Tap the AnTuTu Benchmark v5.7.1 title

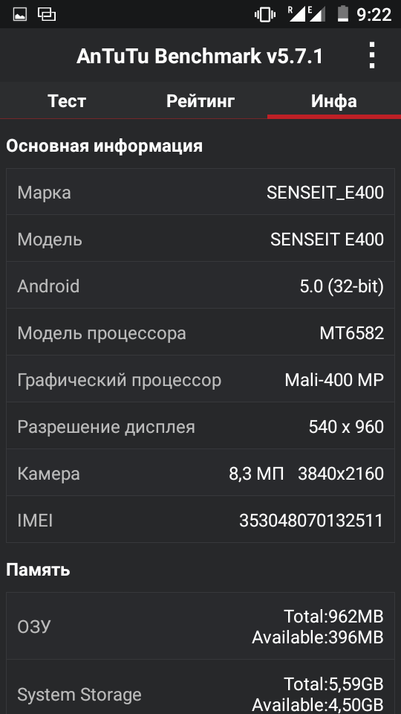coord(200,57)
